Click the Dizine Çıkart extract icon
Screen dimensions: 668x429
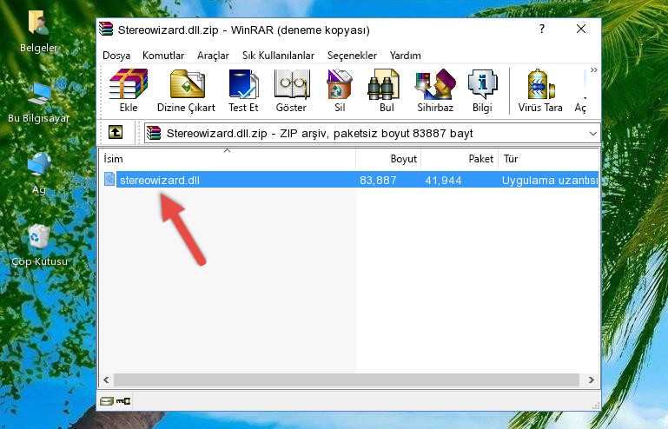click(186, 90)
